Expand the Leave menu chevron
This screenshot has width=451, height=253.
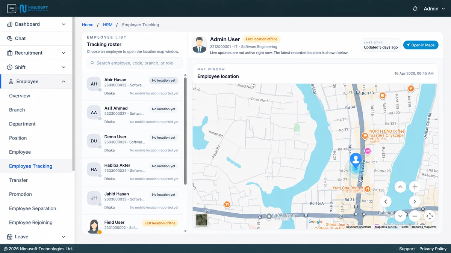click(64, 237)
